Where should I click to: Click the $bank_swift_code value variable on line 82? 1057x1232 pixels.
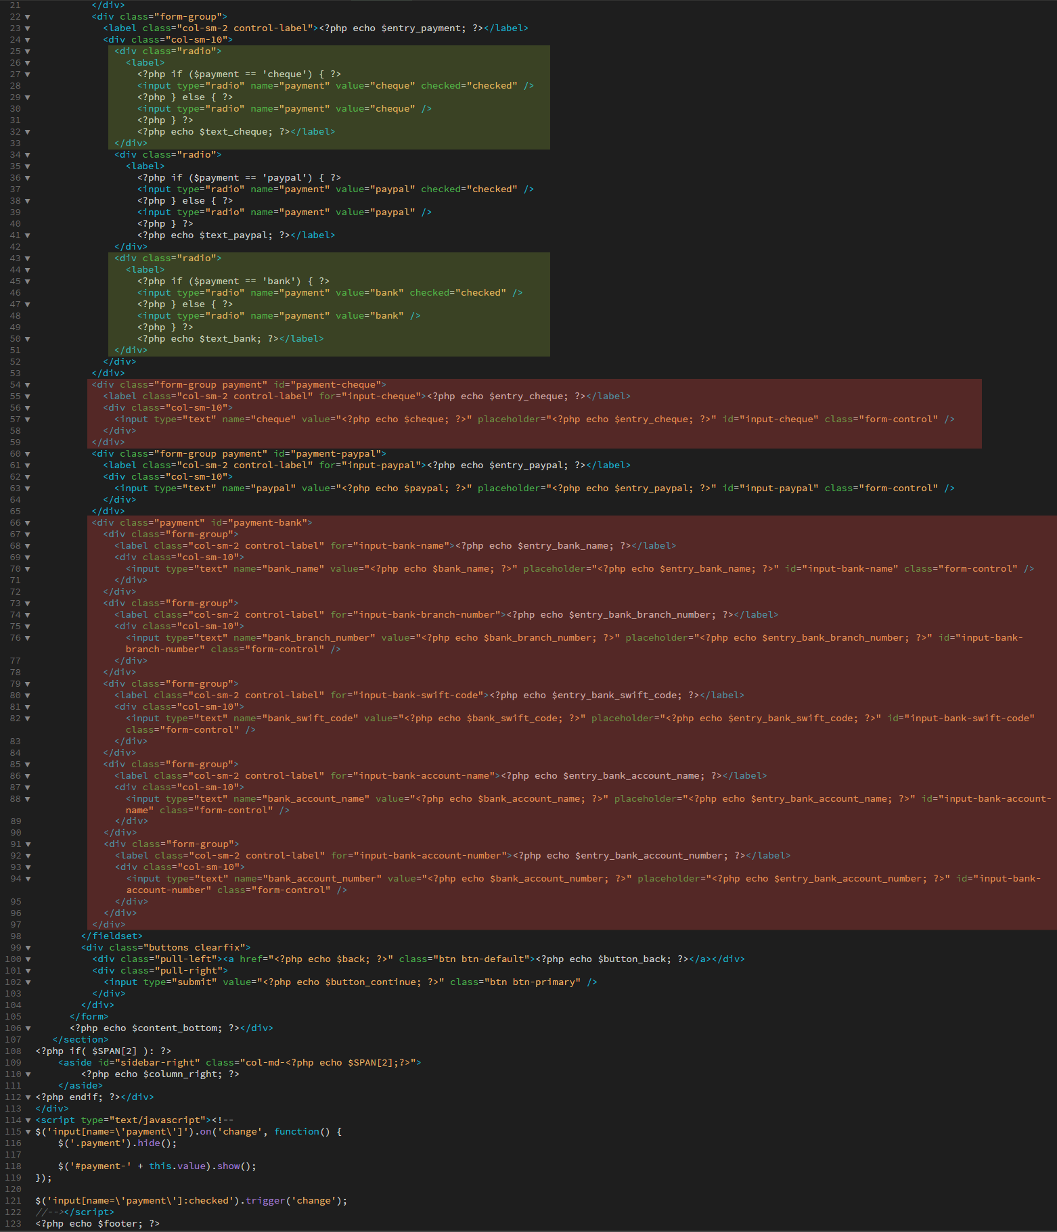tap(512, 718)
